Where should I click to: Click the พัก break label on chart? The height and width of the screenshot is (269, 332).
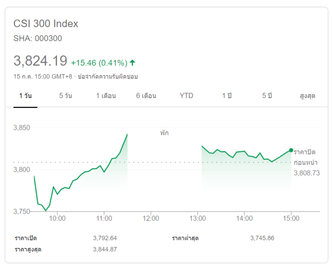click(x=164, y=133)
